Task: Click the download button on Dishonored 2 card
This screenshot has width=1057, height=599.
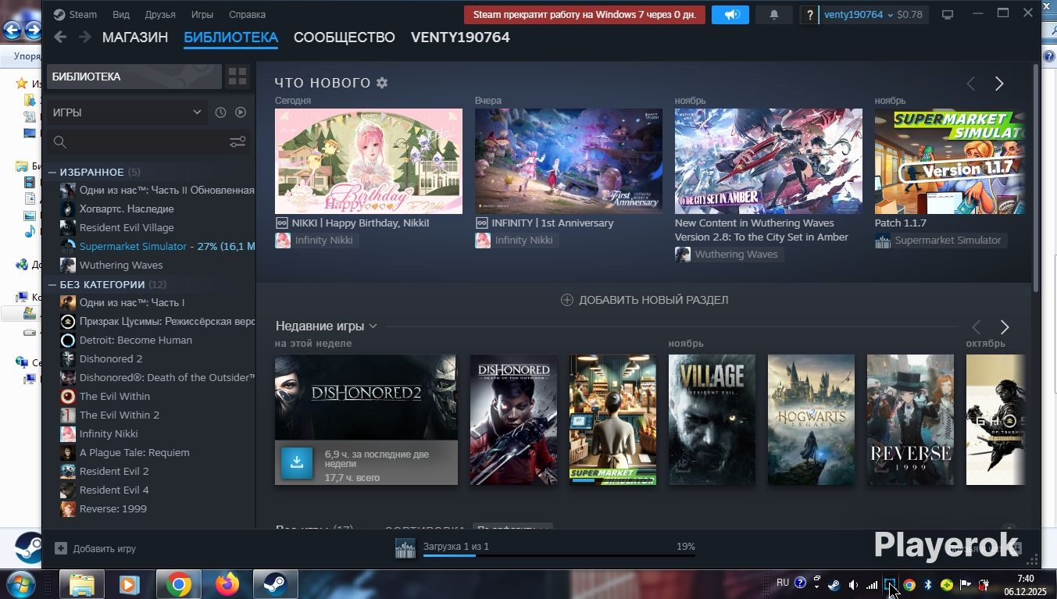Action: point(297,463)
